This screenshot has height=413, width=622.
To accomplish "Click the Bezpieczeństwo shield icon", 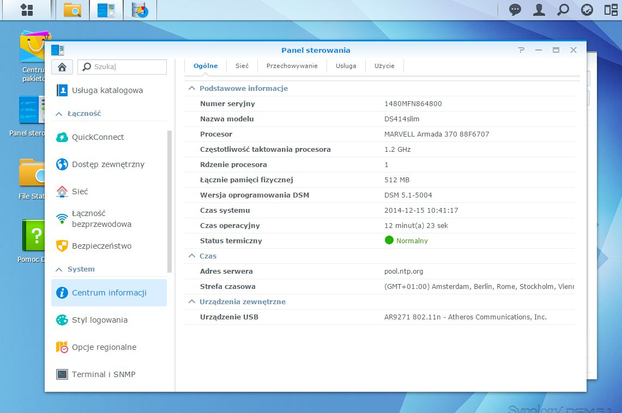I will [x=62, y=246].
